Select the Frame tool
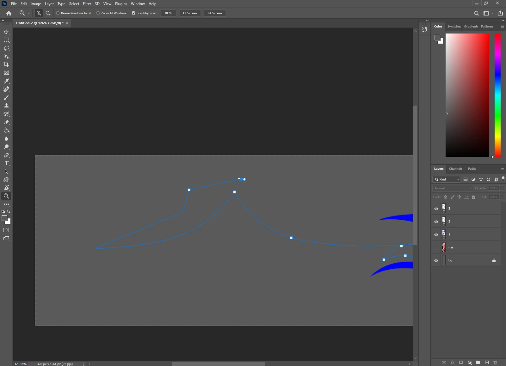This screenshot has height=366, width=506. pos(6,73)
